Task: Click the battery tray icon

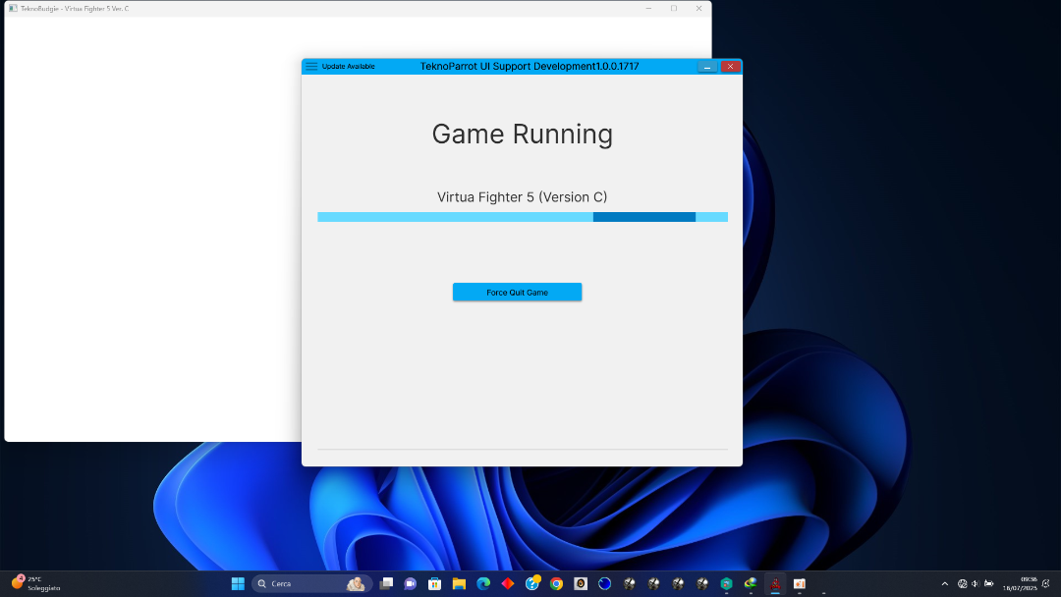Action: (x=988, y=583)
